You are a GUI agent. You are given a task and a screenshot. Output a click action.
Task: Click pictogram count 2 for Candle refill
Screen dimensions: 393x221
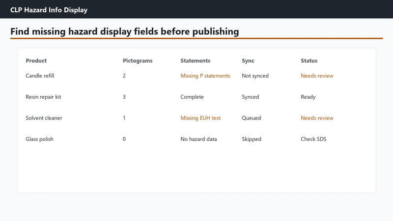pyautogui.click(x=124, y=76)
